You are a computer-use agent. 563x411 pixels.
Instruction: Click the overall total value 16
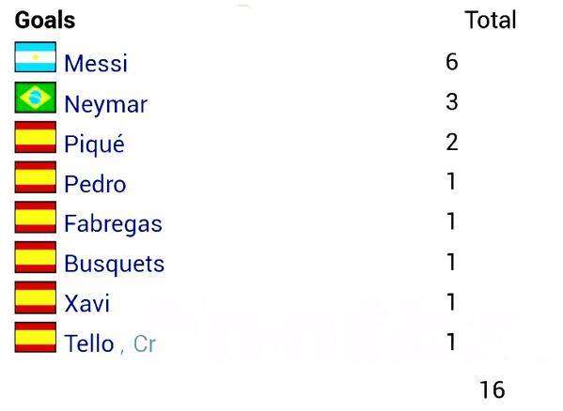pyautogui.click(x=493, y=389)
